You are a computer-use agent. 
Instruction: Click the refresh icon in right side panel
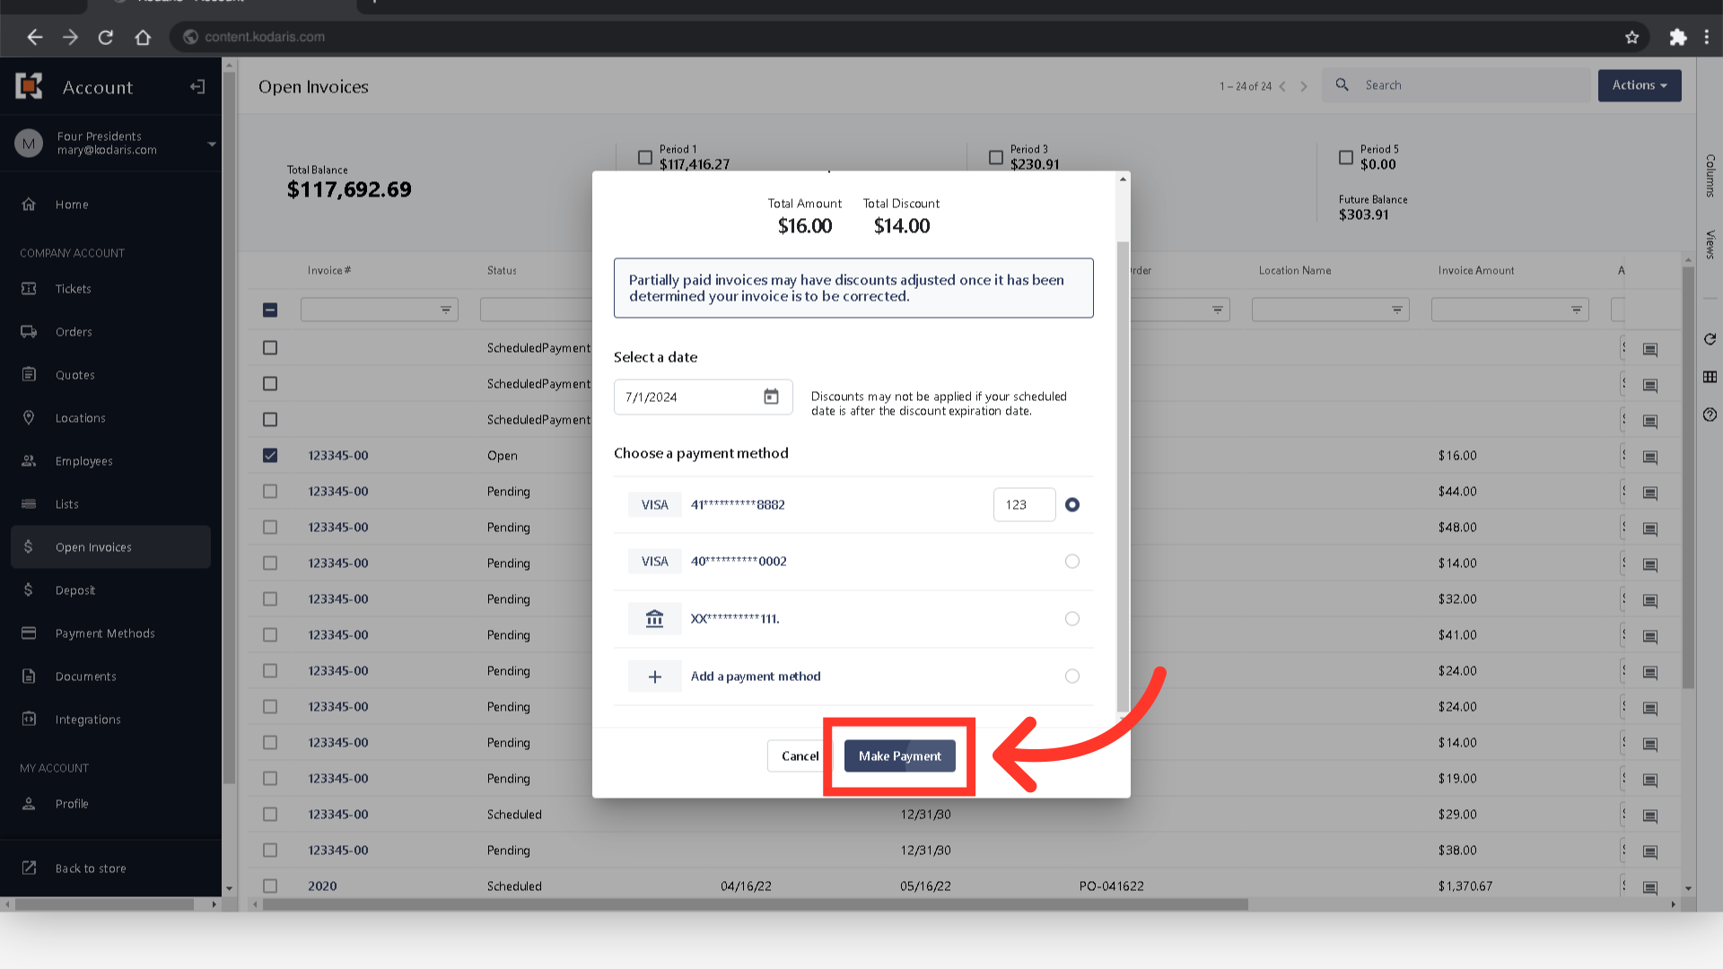pyautogui.click(x=1710, y=339)
